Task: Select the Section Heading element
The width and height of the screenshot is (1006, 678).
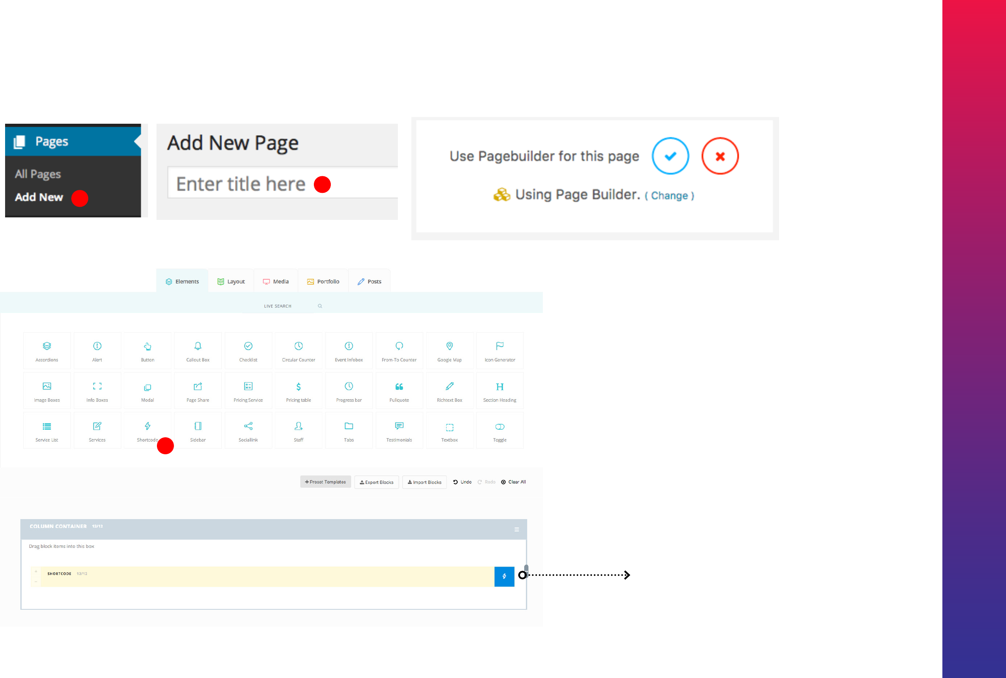Action: coord(500,391)
